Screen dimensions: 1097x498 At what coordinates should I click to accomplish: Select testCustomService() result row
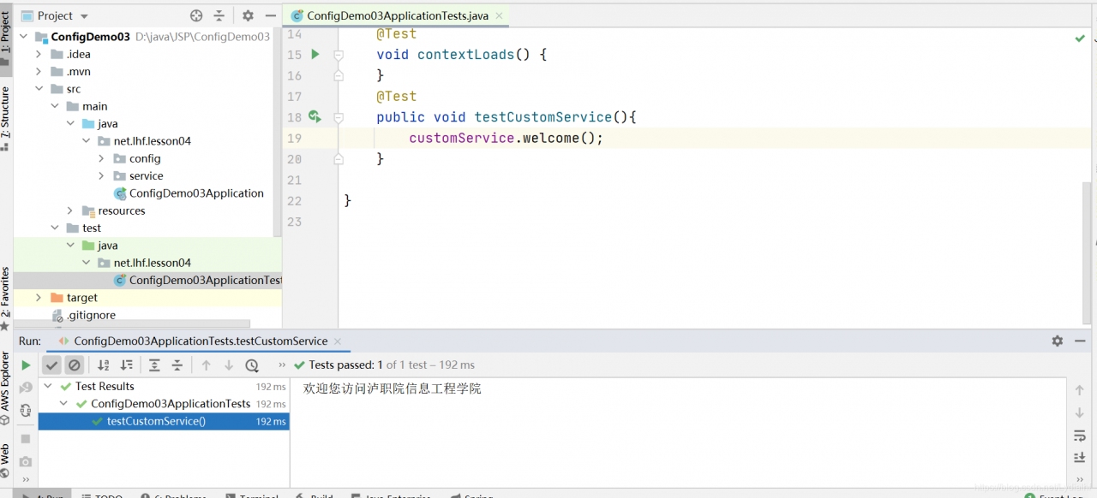coord(164,421)
